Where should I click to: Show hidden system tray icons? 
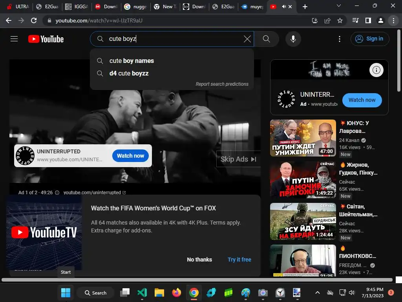[x=317, y=293]
